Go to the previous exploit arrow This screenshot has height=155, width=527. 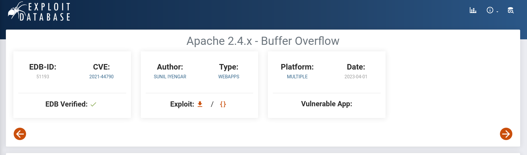(x=20, y=134)
